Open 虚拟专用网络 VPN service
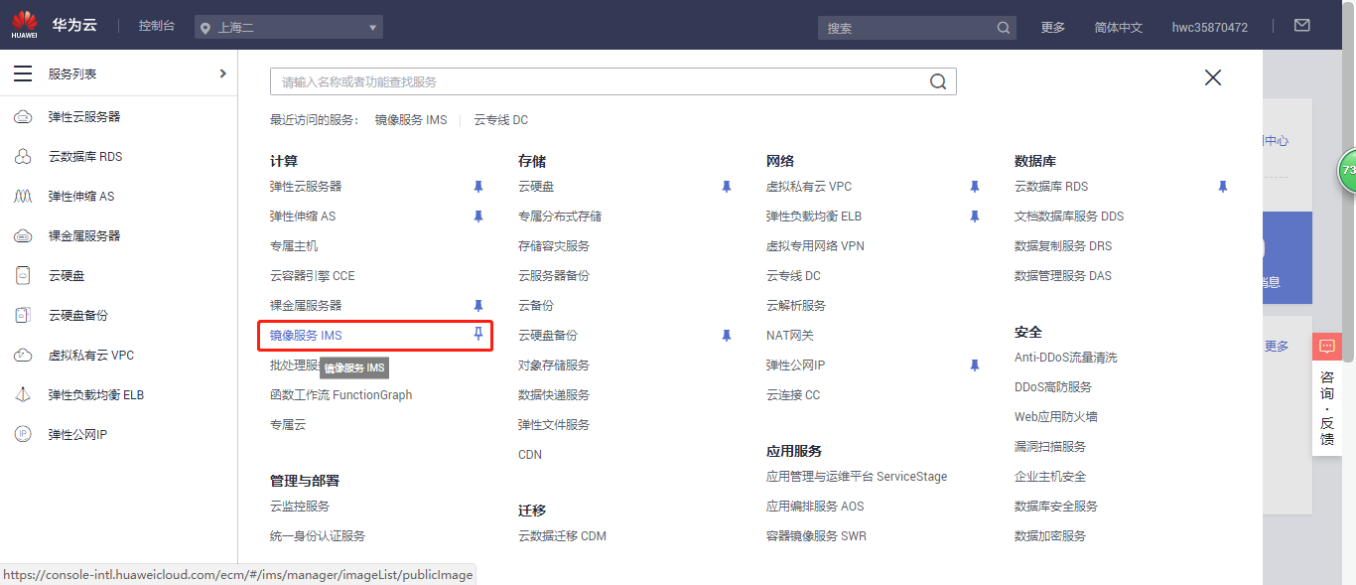 click(815, 246)
